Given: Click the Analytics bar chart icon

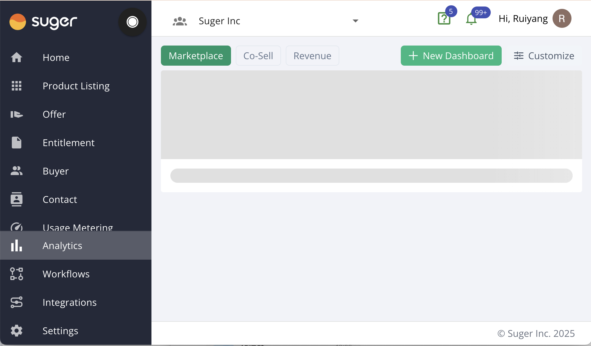Looking at the screenshot, I should tap(17, 245).
